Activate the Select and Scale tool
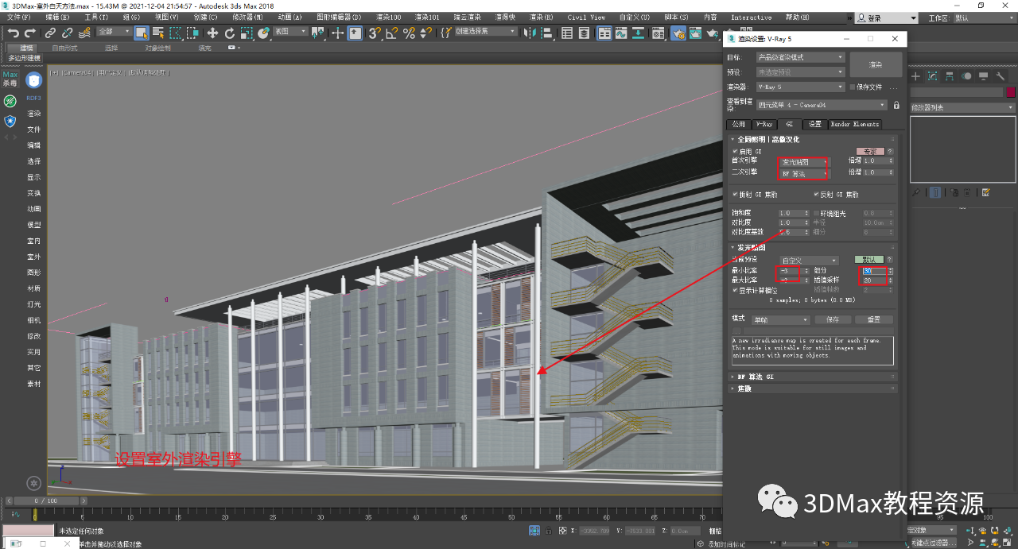1018x549 pixels. point(247,33)
